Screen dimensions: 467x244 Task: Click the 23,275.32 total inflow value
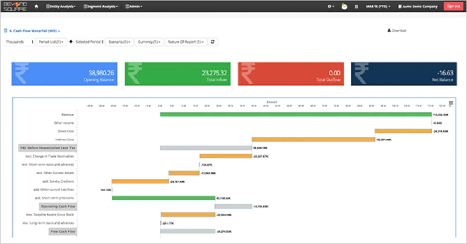(x=214, y=73)
